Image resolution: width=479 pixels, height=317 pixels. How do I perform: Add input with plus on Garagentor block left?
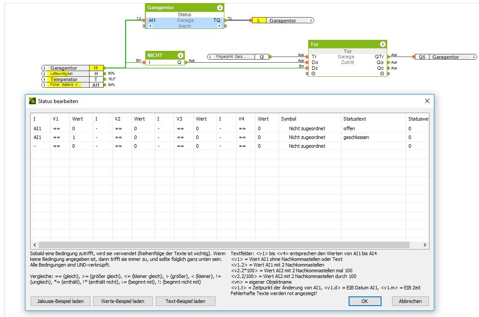pyautogui.click(x=150, y=26)
